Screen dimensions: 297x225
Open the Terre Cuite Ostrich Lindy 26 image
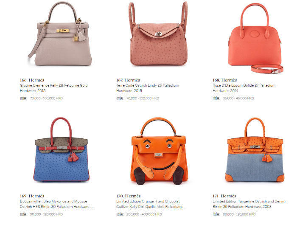point(159,34)
